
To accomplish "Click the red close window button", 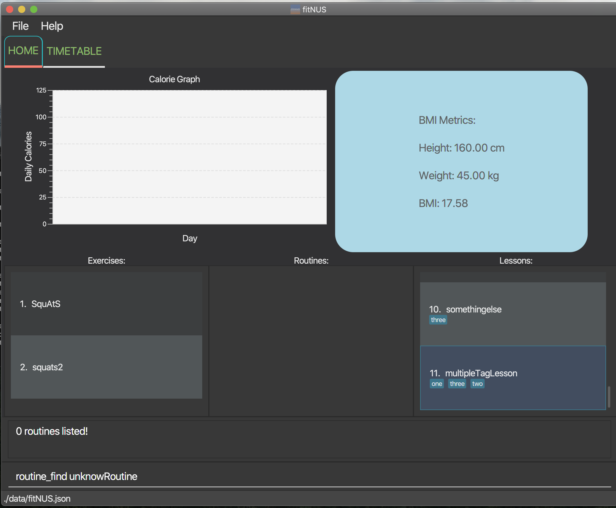I will click(10, 10).
